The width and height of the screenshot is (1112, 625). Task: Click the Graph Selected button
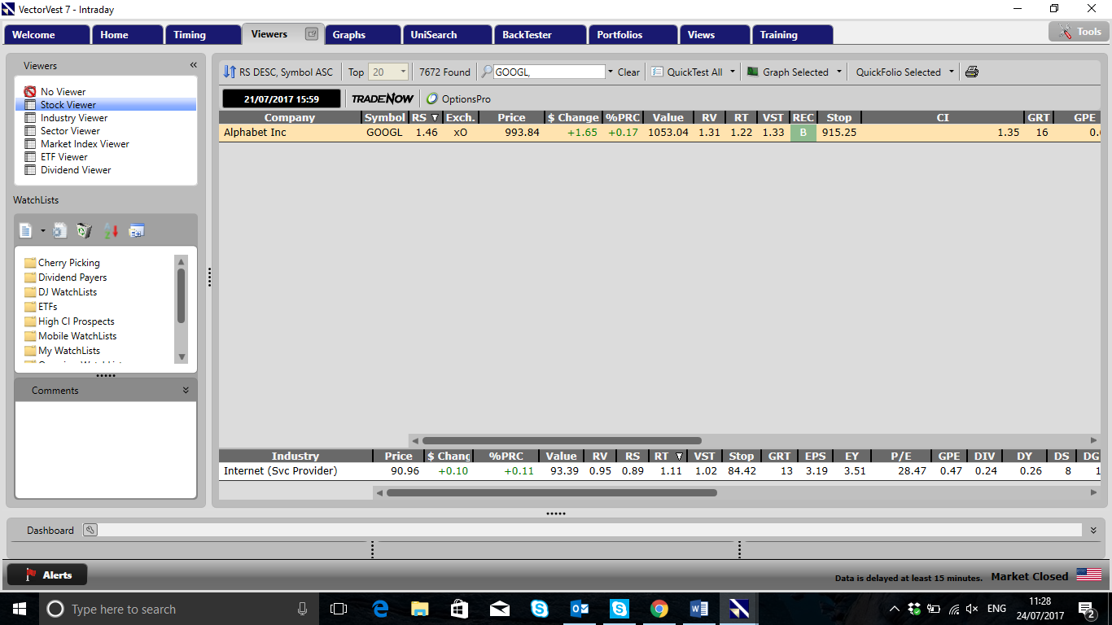click(788, 72)
